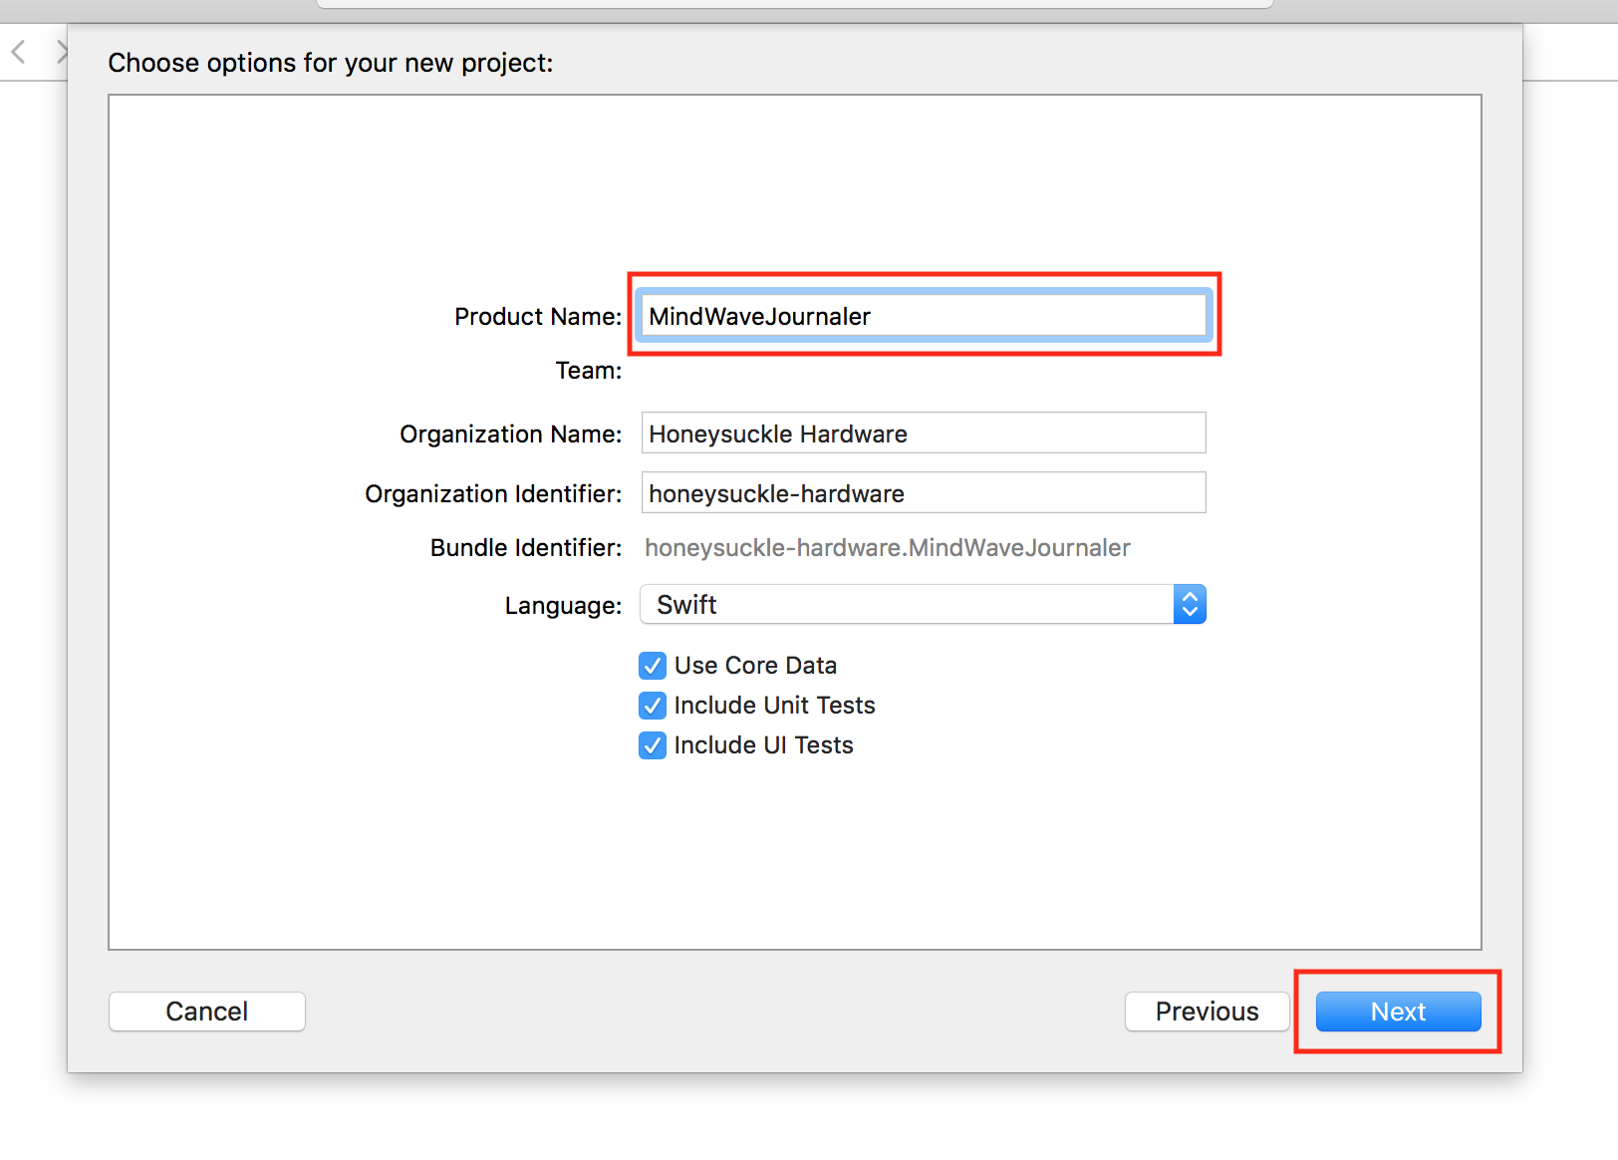Viewport: 1618px width, 1160px height.
Task: Select the Organization Name field
Action: click(x=923, y=434)
